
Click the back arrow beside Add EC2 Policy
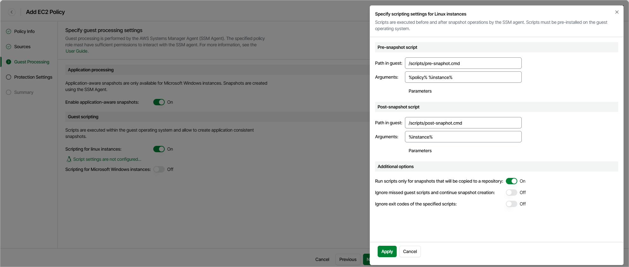12,12
